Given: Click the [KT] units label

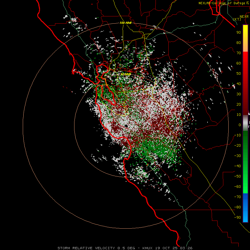Looking at the screenshot, I should point(237,19).
